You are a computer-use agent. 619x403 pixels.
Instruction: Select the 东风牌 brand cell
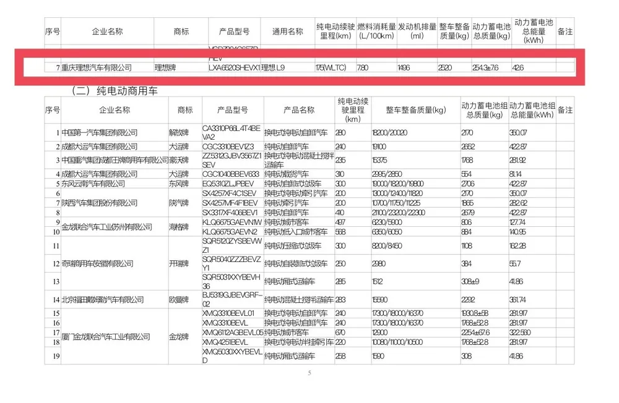point(179,184)
